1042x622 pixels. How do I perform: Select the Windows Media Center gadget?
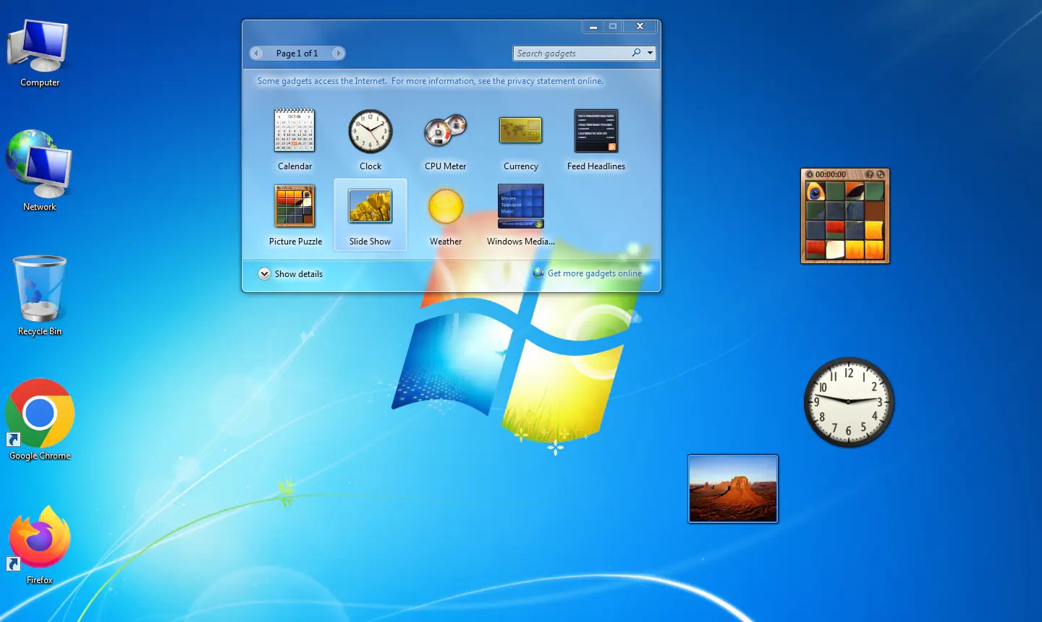point(520,212)
